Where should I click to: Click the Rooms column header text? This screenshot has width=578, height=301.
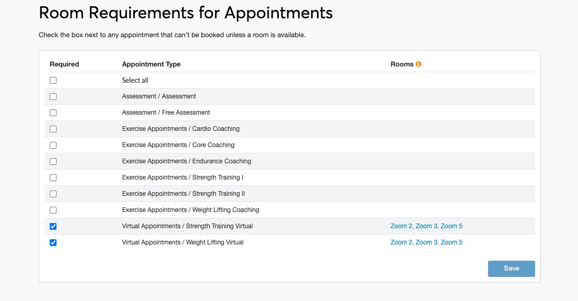[402, 64]
